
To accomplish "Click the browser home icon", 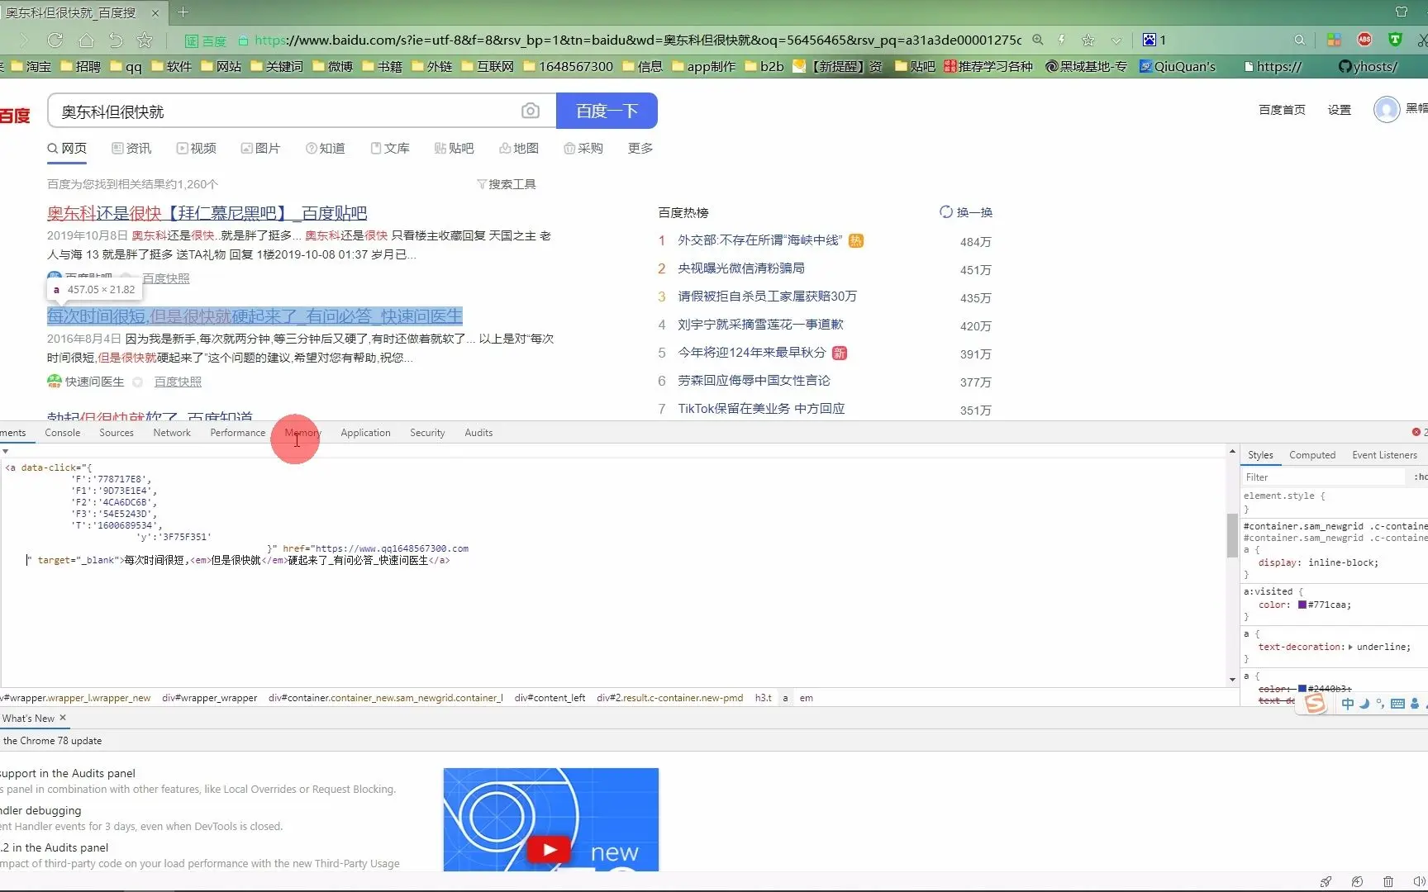I will [x=85, y=40].
